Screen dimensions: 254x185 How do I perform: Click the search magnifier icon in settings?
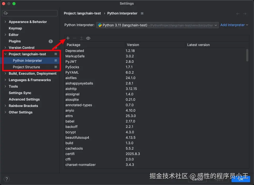tap(6, 13)
